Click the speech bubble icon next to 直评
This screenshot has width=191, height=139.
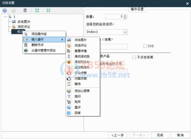69,107
